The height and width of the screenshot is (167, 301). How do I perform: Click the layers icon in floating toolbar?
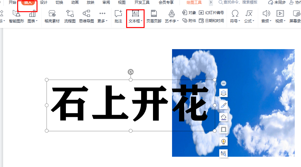(224, 93)
